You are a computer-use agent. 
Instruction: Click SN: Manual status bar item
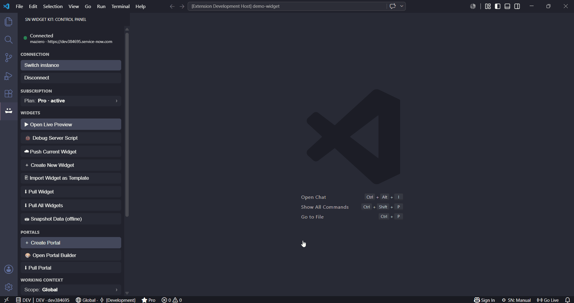click(x=516, y=300)
